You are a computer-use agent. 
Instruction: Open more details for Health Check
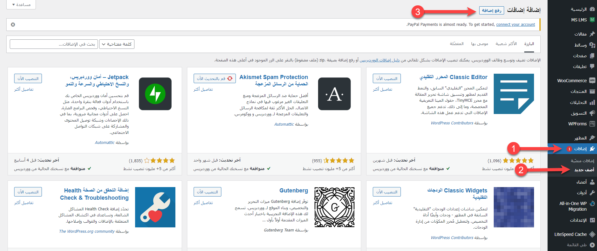pyautogui.click(x=24, y=203)
